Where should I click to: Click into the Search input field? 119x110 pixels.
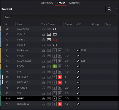pyautogui.click(x=60, y=17)
